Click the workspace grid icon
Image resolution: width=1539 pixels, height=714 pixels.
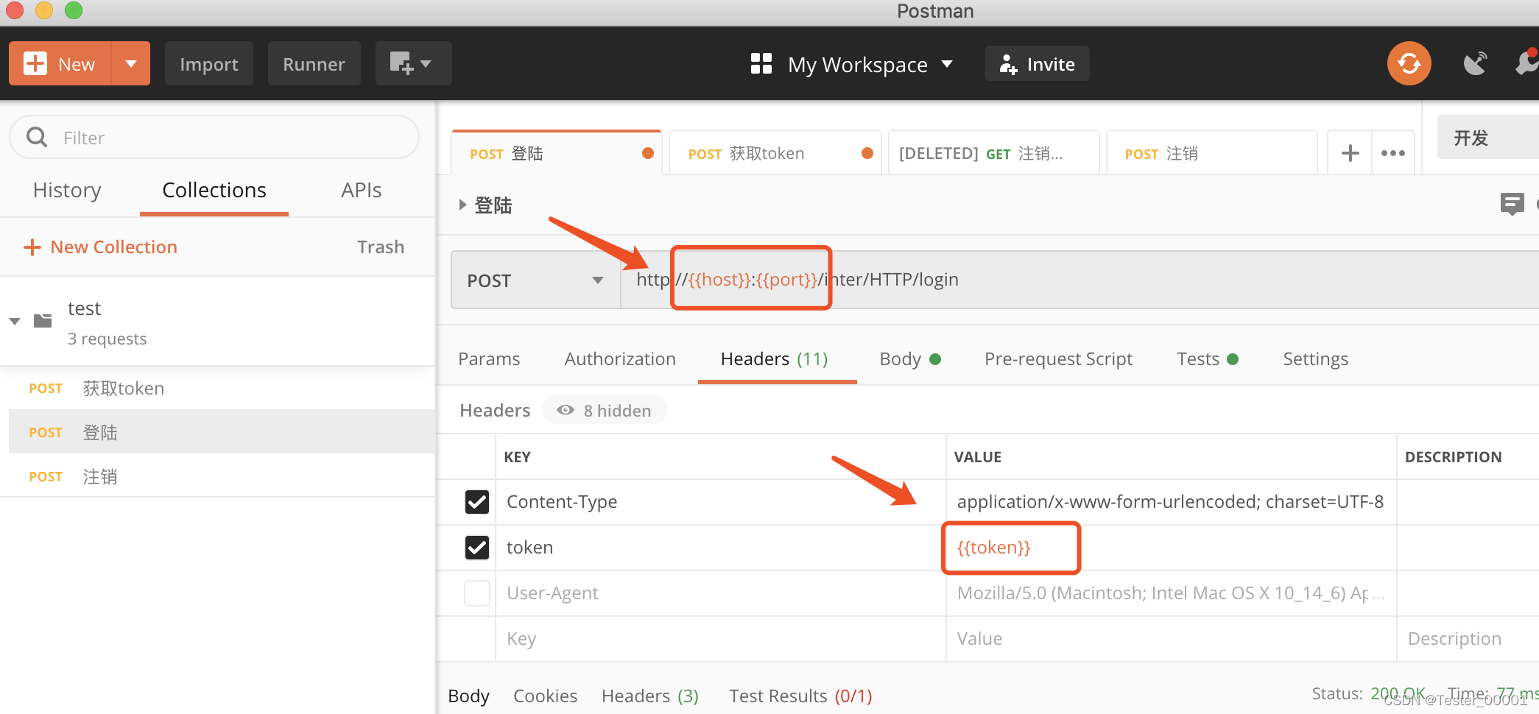pos(761,64)
